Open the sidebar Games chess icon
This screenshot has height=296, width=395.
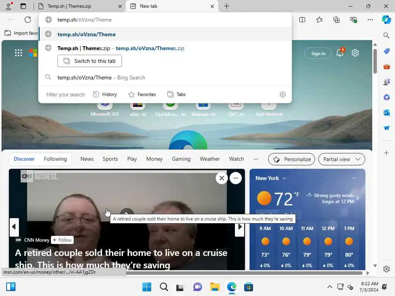point(387,82)
